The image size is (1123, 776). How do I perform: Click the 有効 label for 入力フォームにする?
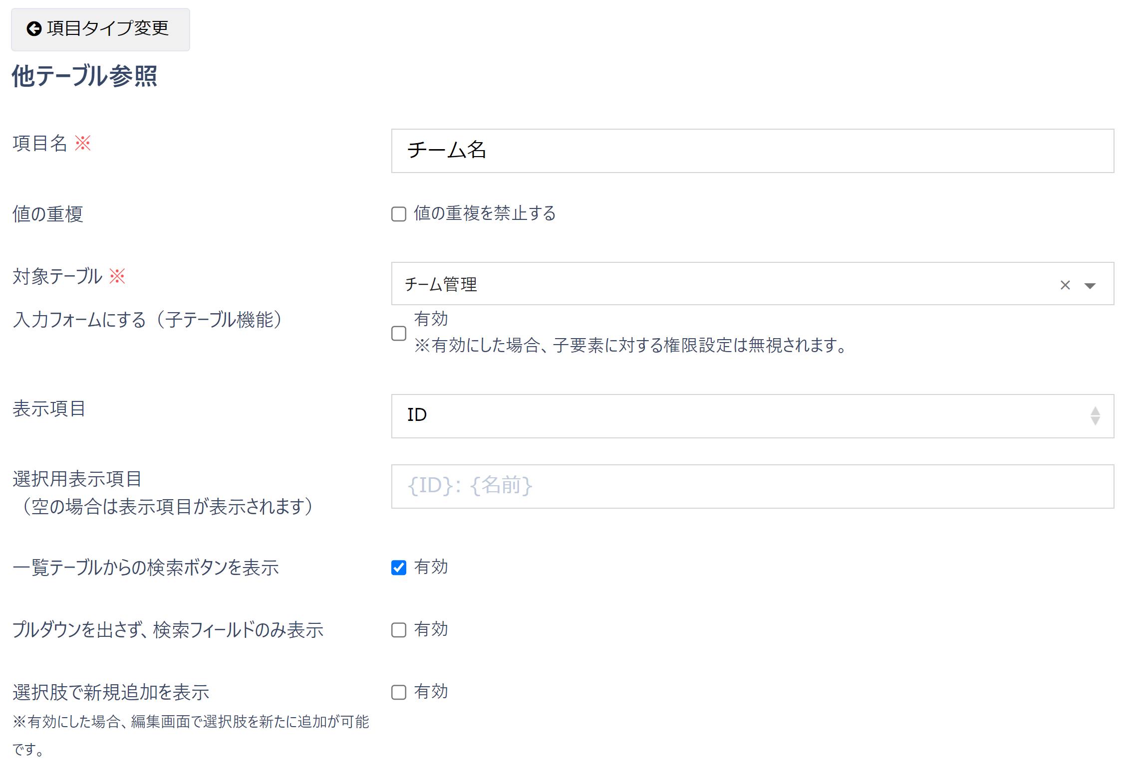[431, 319]
